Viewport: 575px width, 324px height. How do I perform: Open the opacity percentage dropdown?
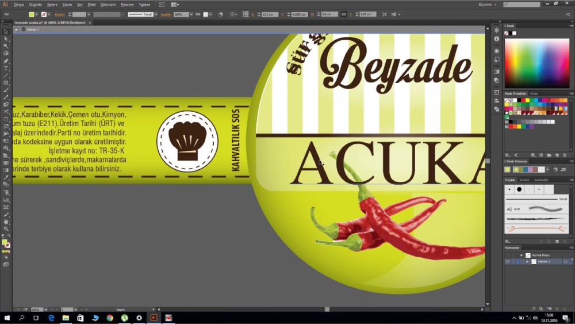(191, 14)
